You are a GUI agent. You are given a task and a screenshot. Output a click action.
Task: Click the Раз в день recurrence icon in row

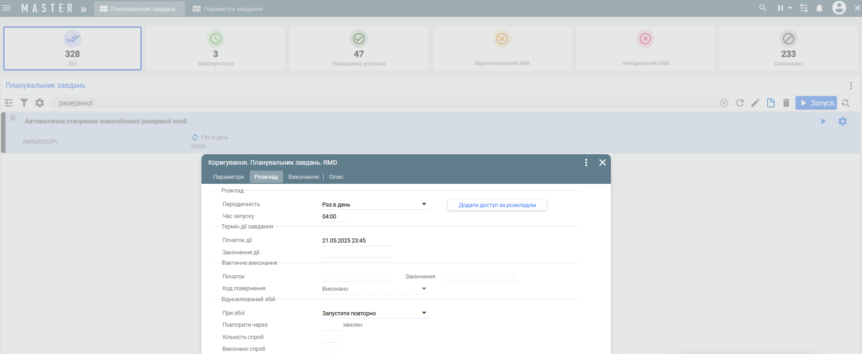pyautogui.click(x=195, y=137)
